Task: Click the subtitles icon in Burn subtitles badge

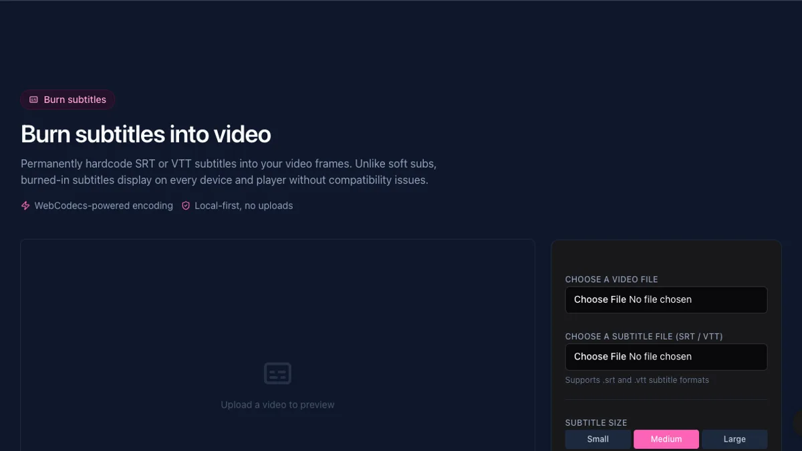Action: (x=33, y=100)
